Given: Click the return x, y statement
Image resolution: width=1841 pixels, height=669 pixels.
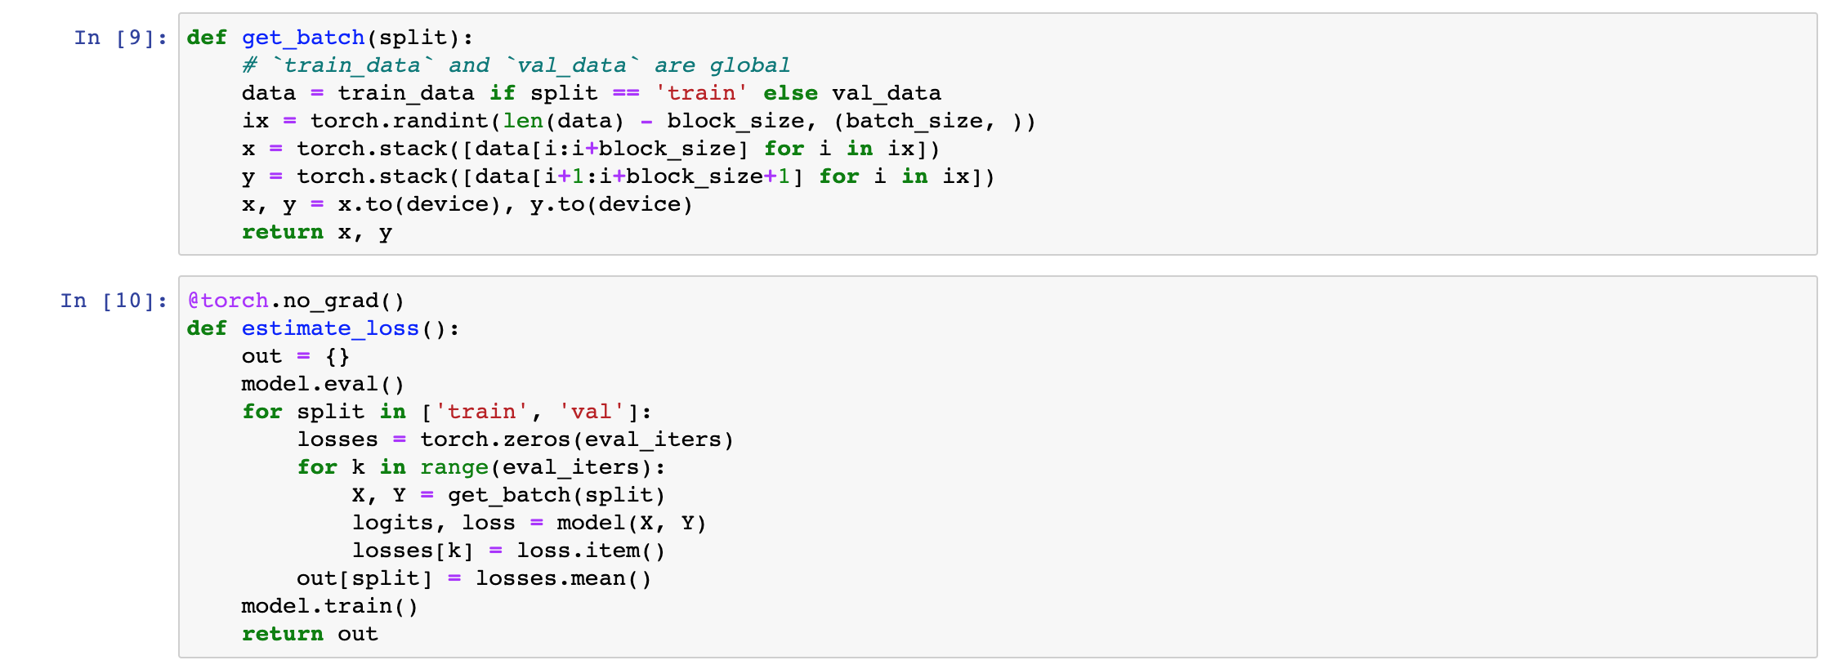Looking at the screenshot, I should coord(317,232).
